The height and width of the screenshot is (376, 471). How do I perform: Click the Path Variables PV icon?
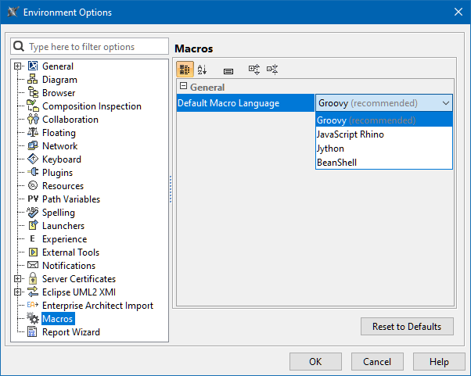pyautogui.click(x=33, y=199)
